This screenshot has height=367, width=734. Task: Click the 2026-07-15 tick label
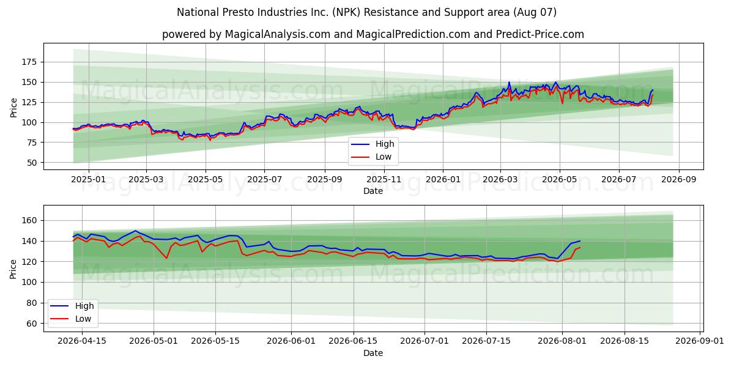[x=487, y=342]
